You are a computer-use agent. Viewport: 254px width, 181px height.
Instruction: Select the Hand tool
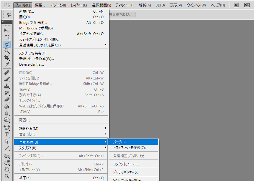7,170
